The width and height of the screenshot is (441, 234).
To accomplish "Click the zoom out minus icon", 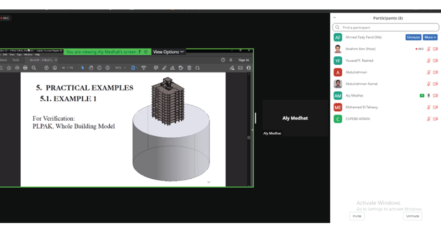I will 99,68.
